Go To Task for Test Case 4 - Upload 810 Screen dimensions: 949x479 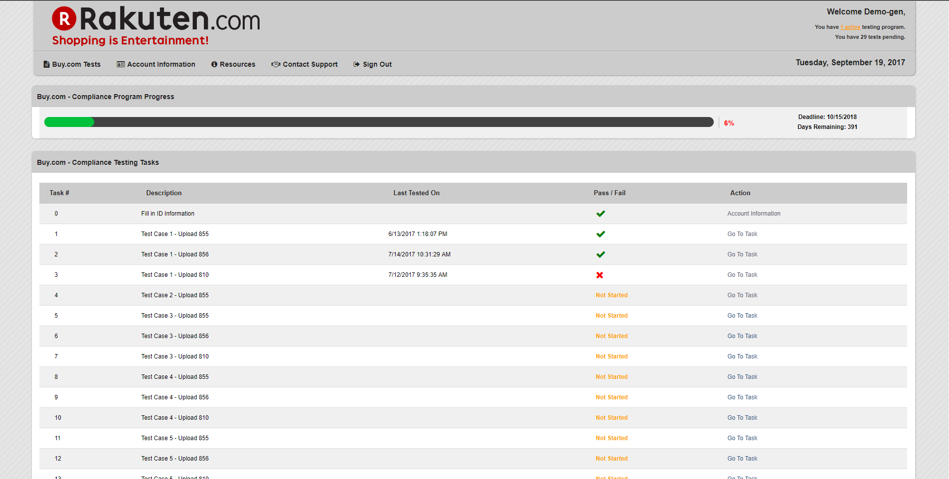point(742,418)
